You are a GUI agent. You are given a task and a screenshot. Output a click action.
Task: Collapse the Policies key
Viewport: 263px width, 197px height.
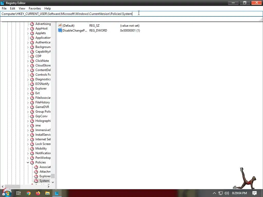click(x=28, y=162)
